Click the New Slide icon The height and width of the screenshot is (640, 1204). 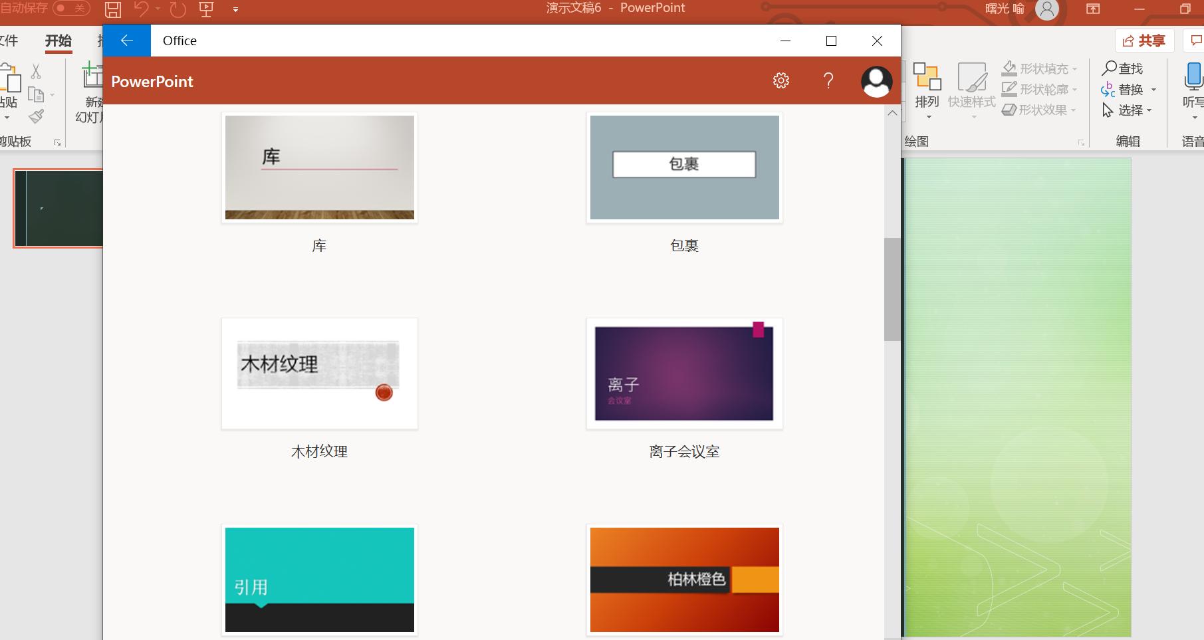(93, 75)
